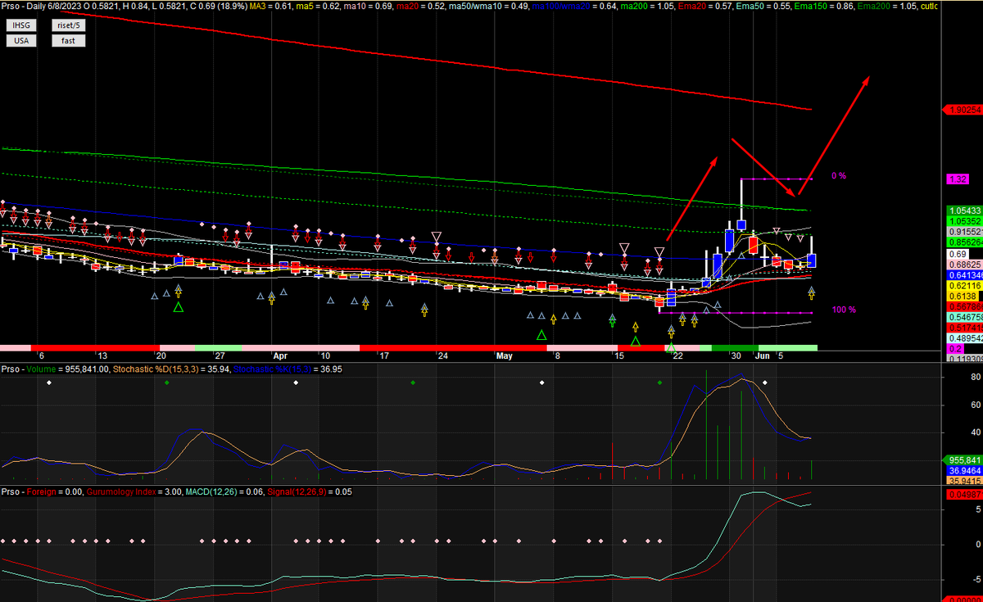Click the riset/5 button
The image size is (983, 602).
click(68, 25)
